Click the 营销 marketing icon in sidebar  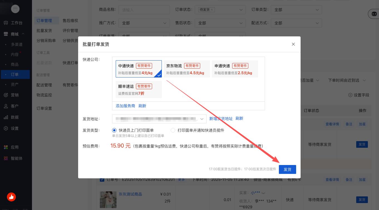pos(6,95)
